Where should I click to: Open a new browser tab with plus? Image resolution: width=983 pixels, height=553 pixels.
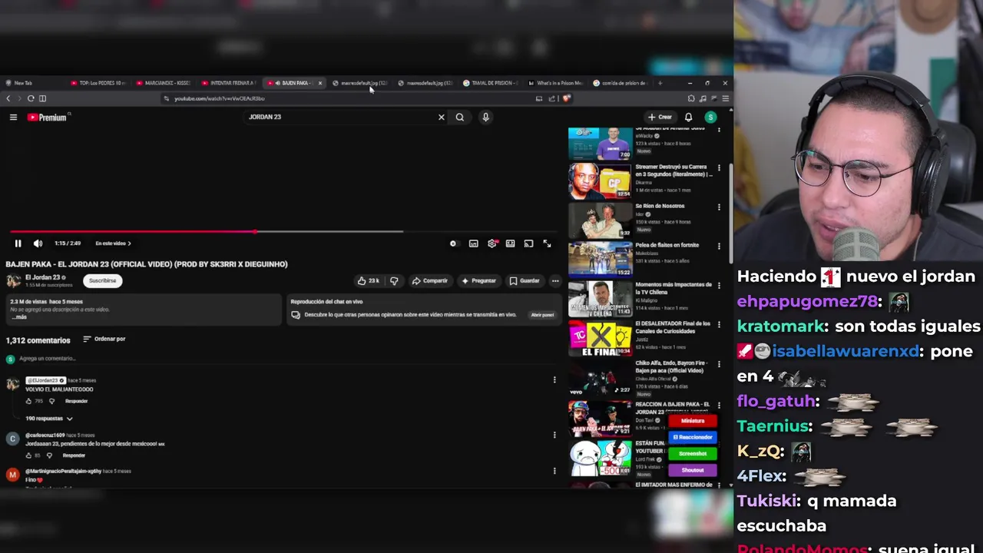660,83
